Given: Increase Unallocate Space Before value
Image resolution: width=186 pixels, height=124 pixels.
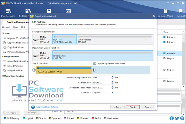Looking at the screenshot, I should click(112, 77).
